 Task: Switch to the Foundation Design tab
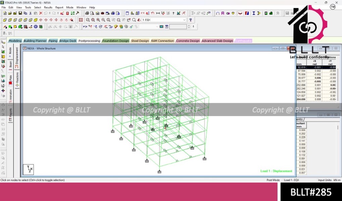[115, 41]
